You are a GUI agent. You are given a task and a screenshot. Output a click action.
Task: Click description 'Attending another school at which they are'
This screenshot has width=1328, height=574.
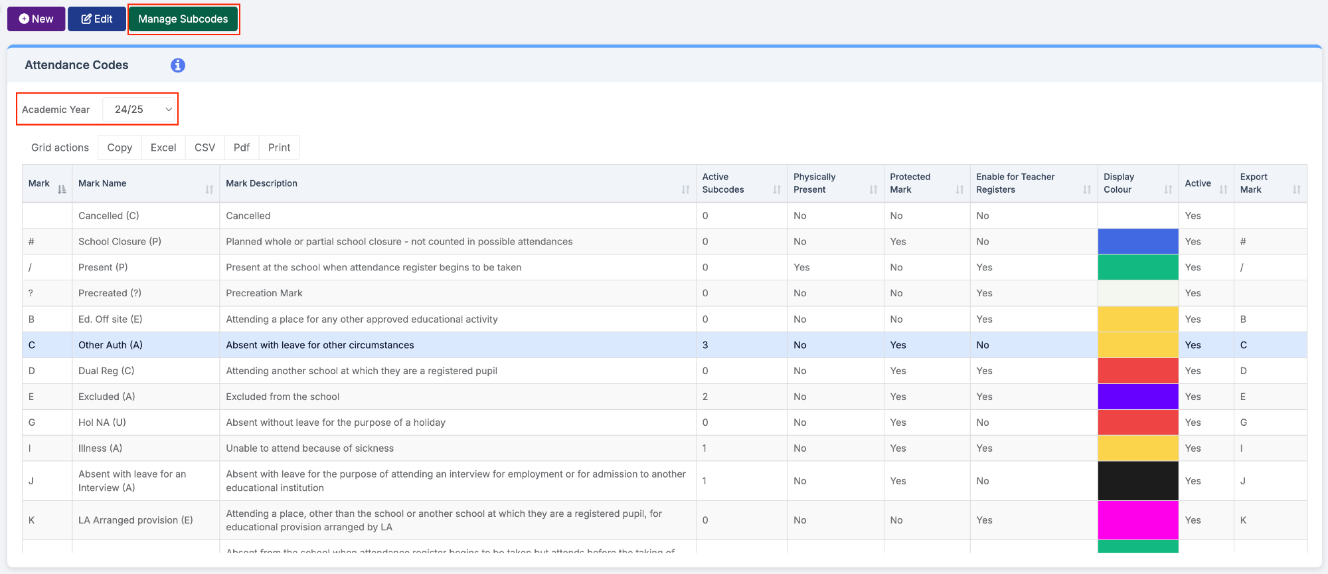coord(361,371)
